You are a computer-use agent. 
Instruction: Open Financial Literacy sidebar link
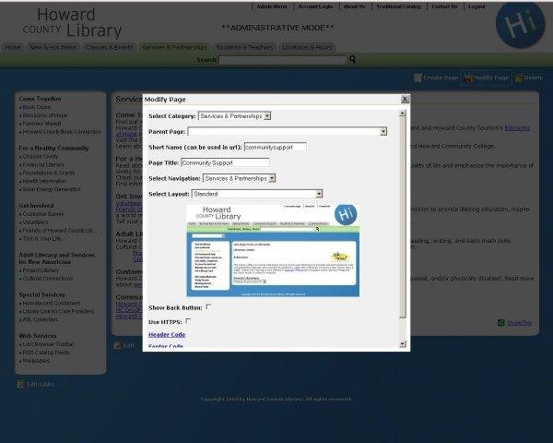point(43,164)
